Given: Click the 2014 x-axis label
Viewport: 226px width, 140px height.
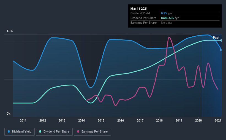Looking at the screenshot, I should click(x=81, y=120).
